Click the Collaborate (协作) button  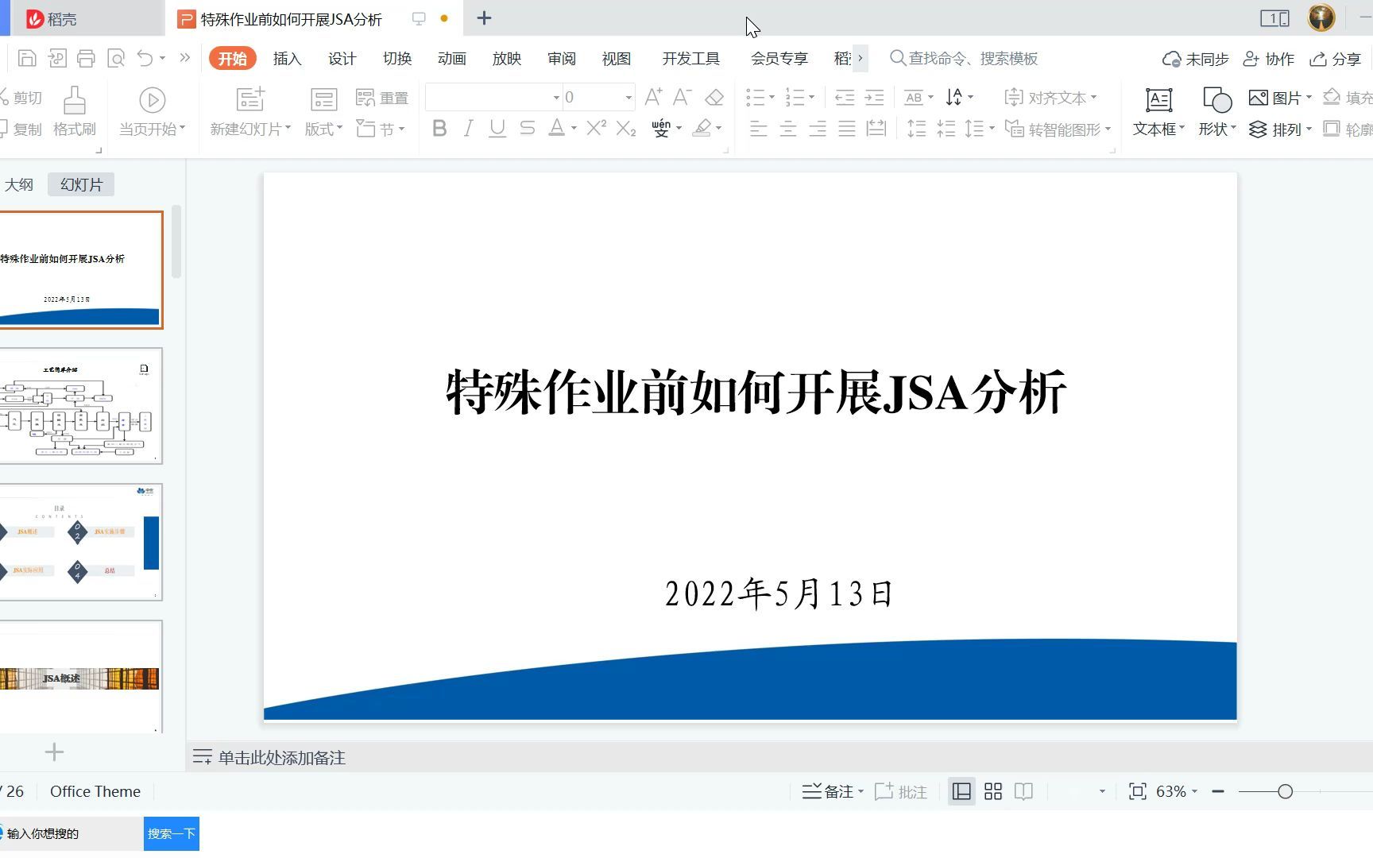point(1268,59)
